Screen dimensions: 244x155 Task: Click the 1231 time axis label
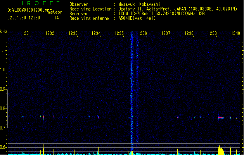[26, 33]
